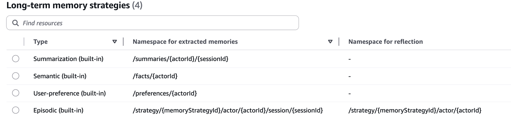511x120 pixels.
Task: Focus the Find resources search field
Action: pyautogui.click(x=155, y=23)
